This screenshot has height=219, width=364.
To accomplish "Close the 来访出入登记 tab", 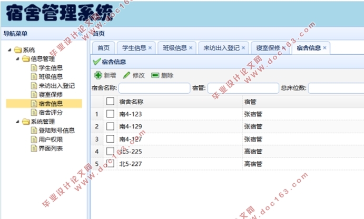I will coord(243,48).
